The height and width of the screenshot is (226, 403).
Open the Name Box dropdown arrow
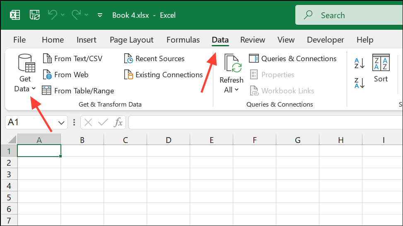[61, 123]
